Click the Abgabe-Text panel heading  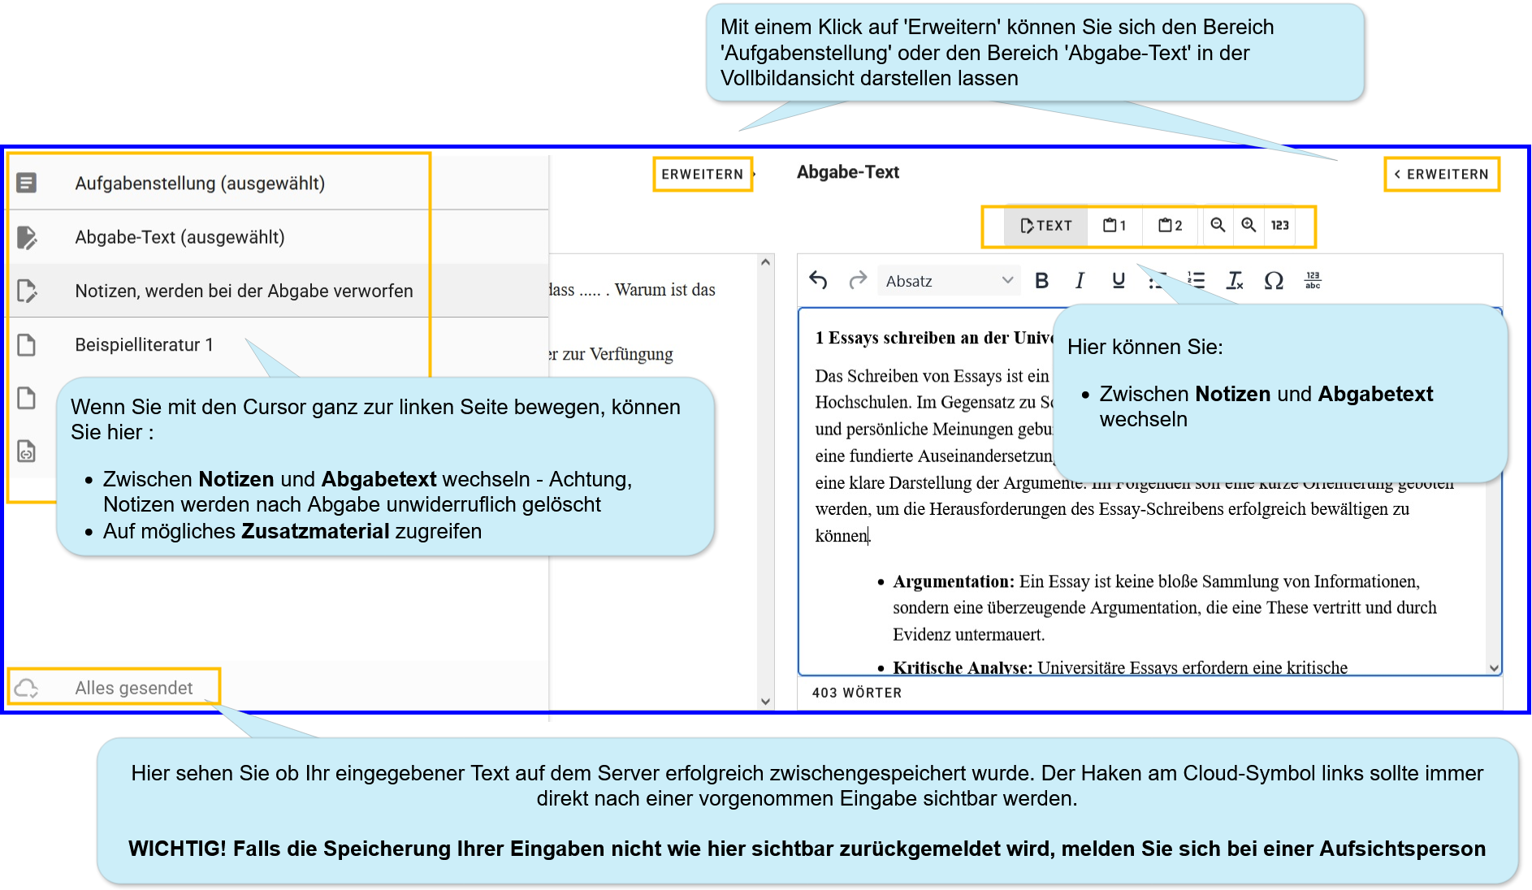tap(848, 172)
